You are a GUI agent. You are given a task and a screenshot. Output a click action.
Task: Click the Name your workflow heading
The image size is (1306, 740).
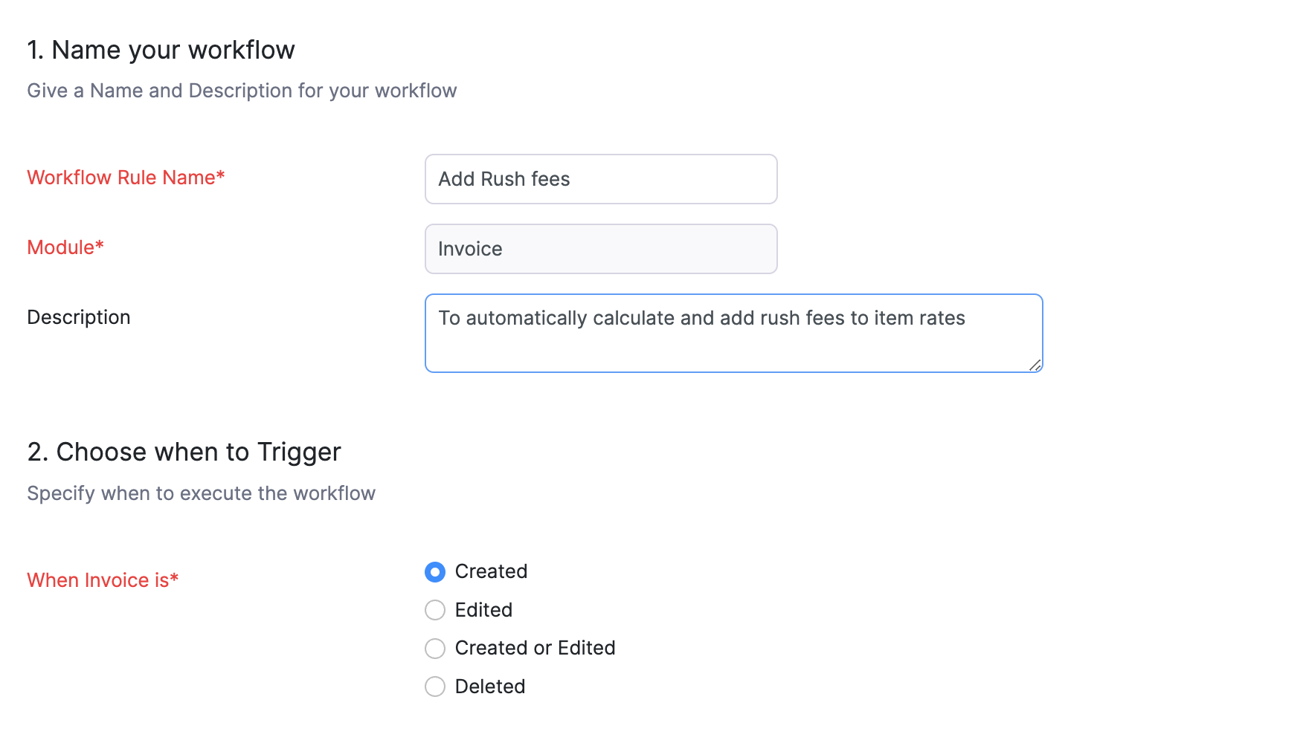click(161, 50)
